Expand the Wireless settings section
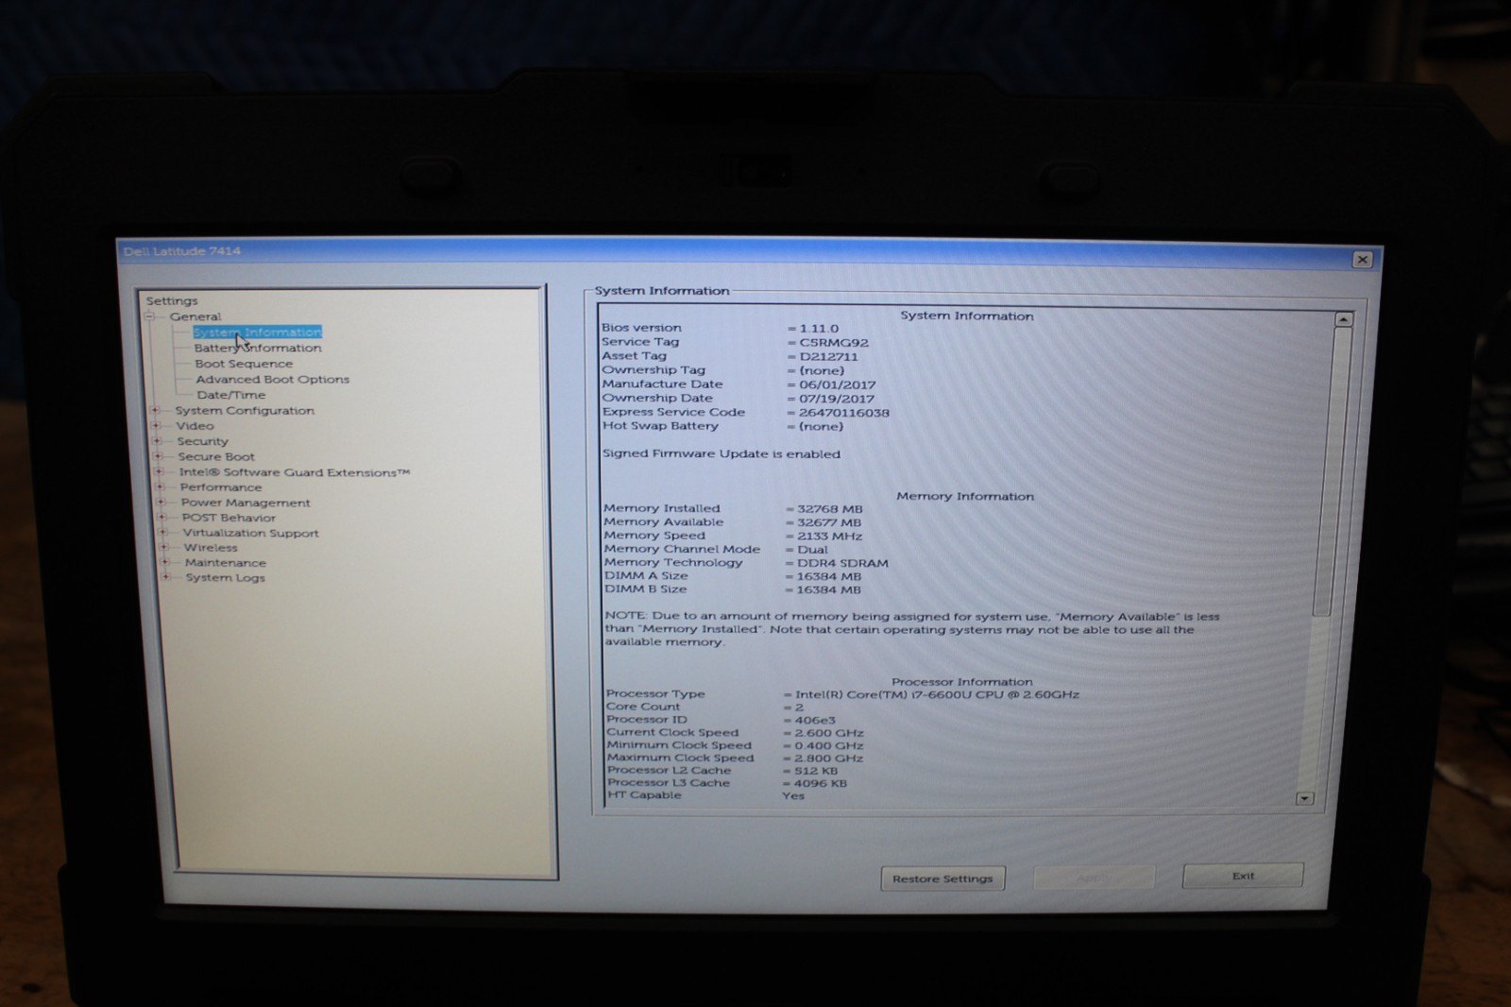The width and height of the screenshot is (1511, 1007). 163,547
